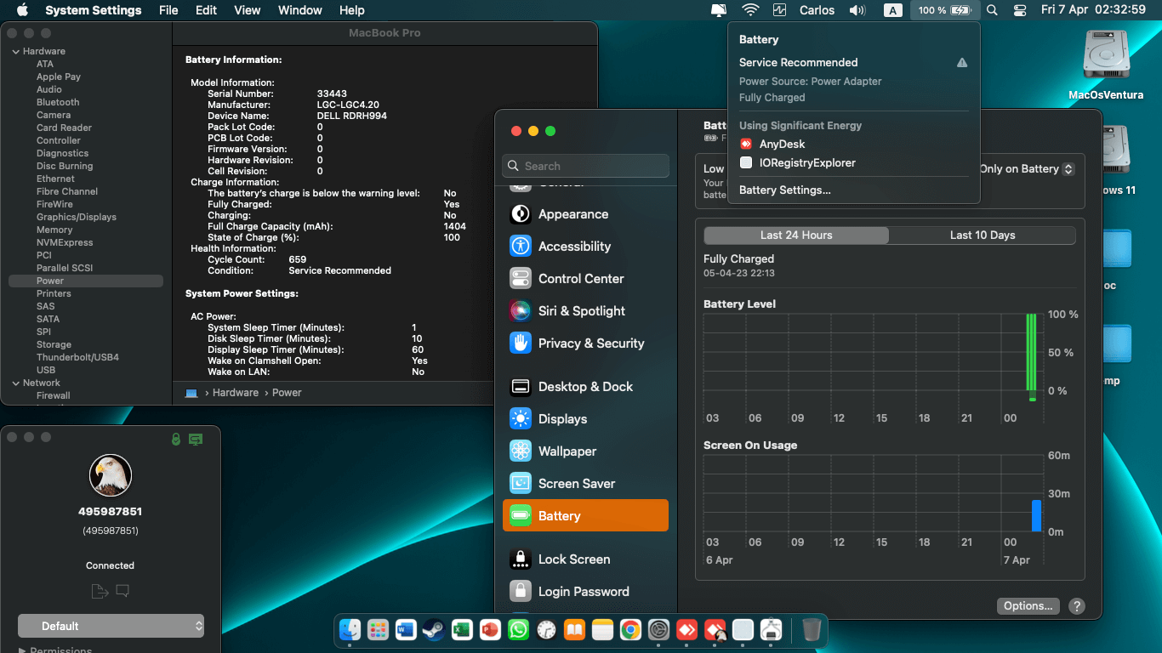The width and height of the screenshot is (1162, 653).
Task: Open System Information from the Dock
Action: (x=771, y=630)
